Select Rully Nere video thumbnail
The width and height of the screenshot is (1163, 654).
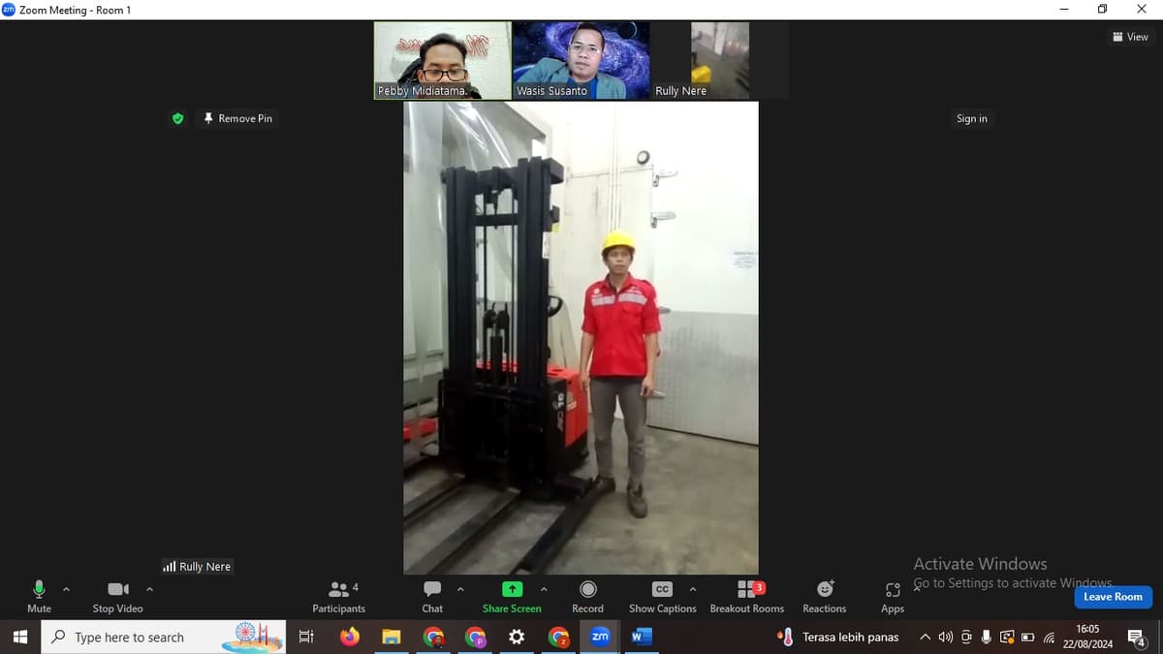pyautogui.click(x=720, y=60)
